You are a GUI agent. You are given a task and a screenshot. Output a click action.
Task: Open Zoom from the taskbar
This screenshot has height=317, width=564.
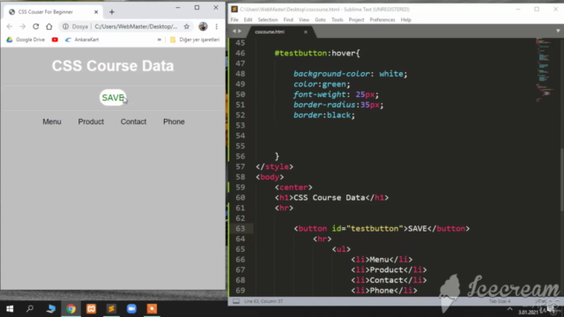coord(131,309)
